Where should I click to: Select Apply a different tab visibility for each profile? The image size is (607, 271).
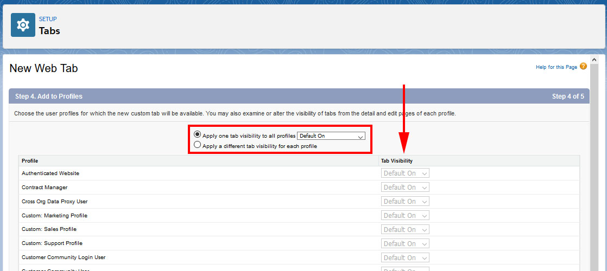[x=197, y=145]
